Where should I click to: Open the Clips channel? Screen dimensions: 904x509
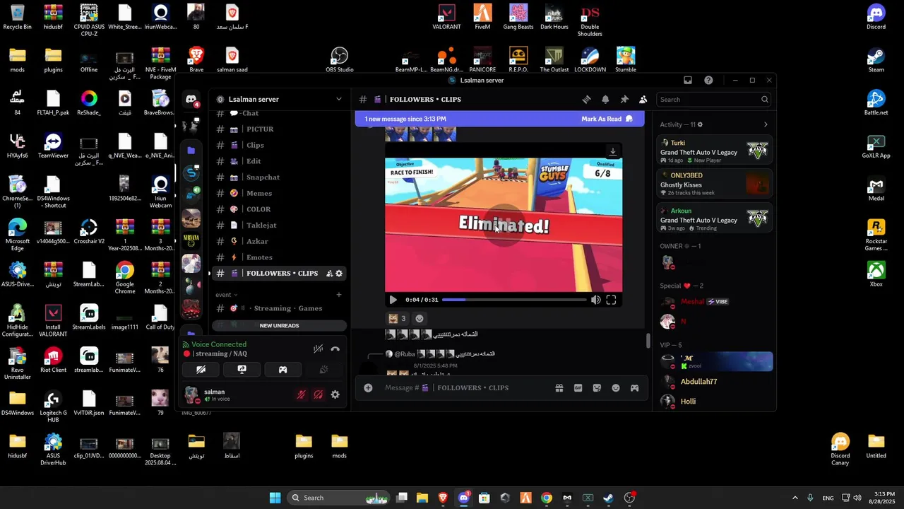(279, 145)
